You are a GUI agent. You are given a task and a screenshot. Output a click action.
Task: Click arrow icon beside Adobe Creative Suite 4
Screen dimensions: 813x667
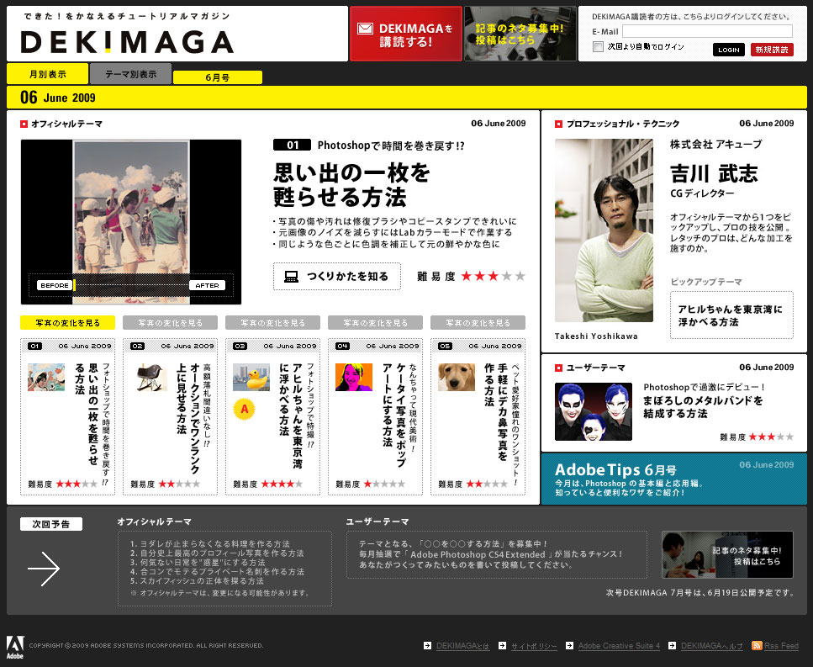point(569,646)
